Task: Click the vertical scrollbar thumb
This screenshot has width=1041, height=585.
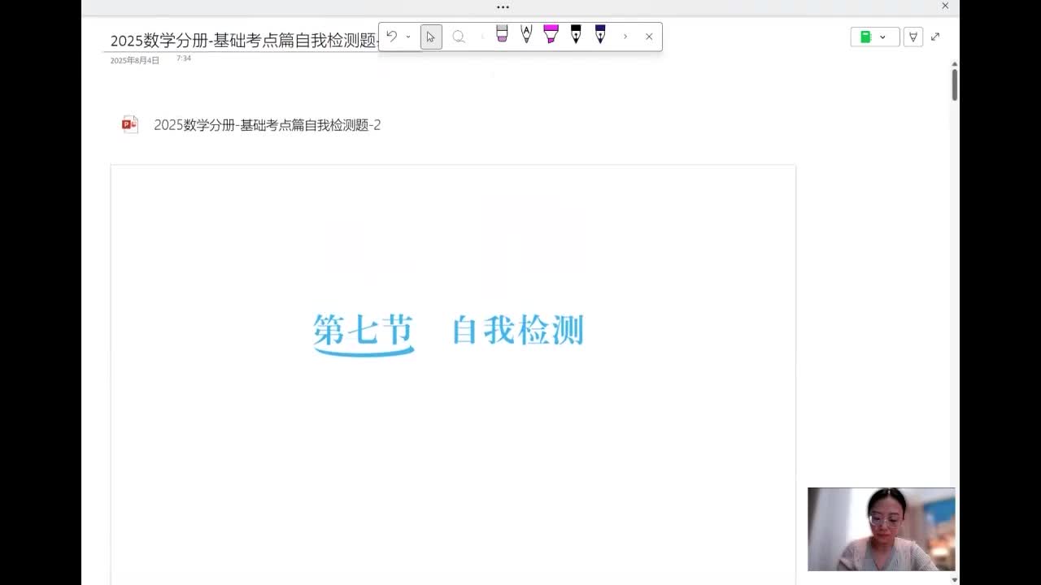Action: pyautogui.click(x=955, y=84)
